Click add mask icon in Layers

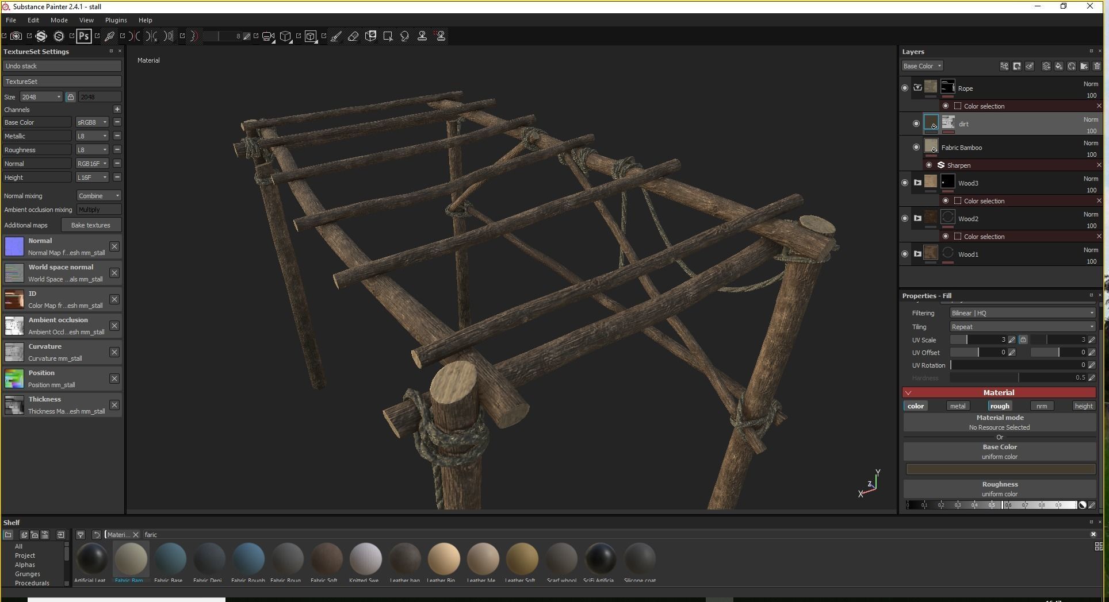[x=1017, y=66]
